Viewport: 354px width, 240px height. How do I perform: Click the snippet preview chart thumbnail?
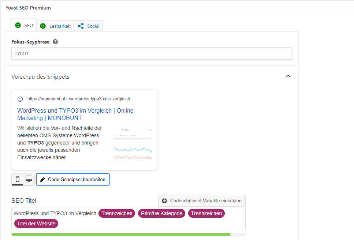pyautogui.click(x=133, y=143)
